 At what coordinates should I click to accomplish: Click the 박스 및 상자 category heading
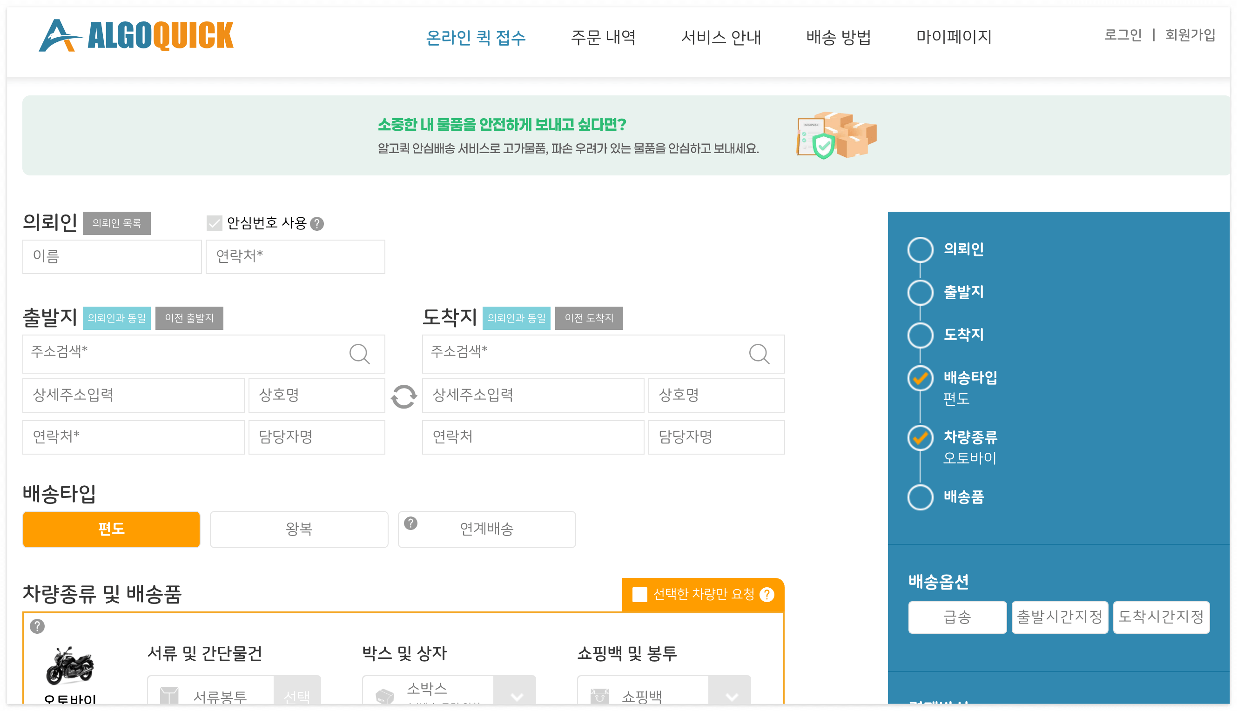(x=404, y=653)
